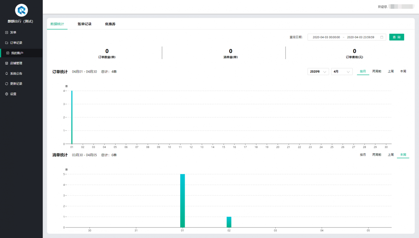The width and height of the screenshot is (419, 238).
Task: Select 上周 range for 订单统计
Action: [x=390, y=71]
